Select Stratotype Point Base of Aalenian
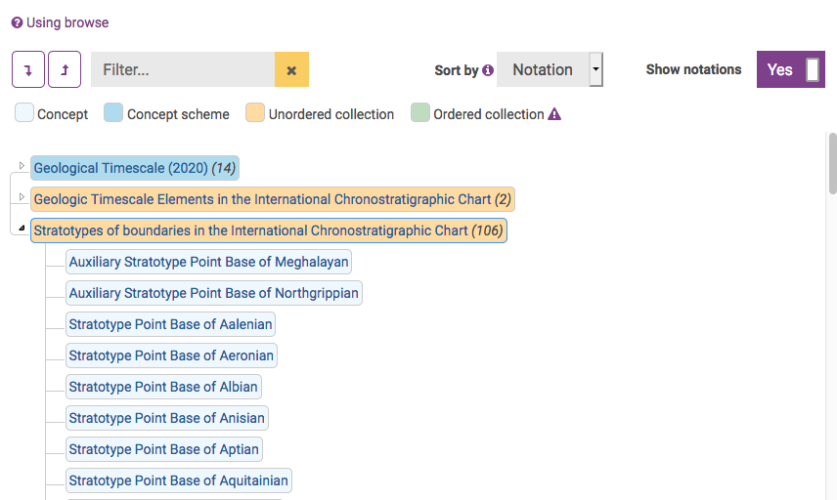Screen dimensions: 837x500 pos(170,324)
